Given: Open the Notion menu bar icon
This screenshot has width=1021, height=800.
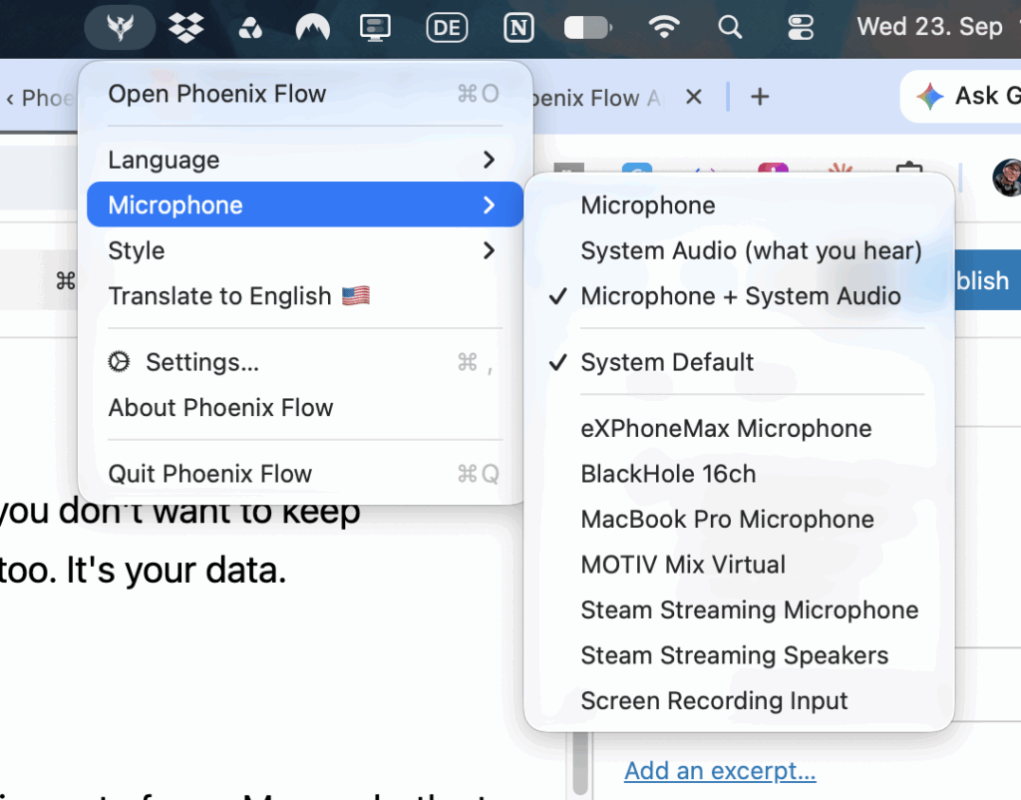Looking at the screenshot, I should (x=518, y=28).
